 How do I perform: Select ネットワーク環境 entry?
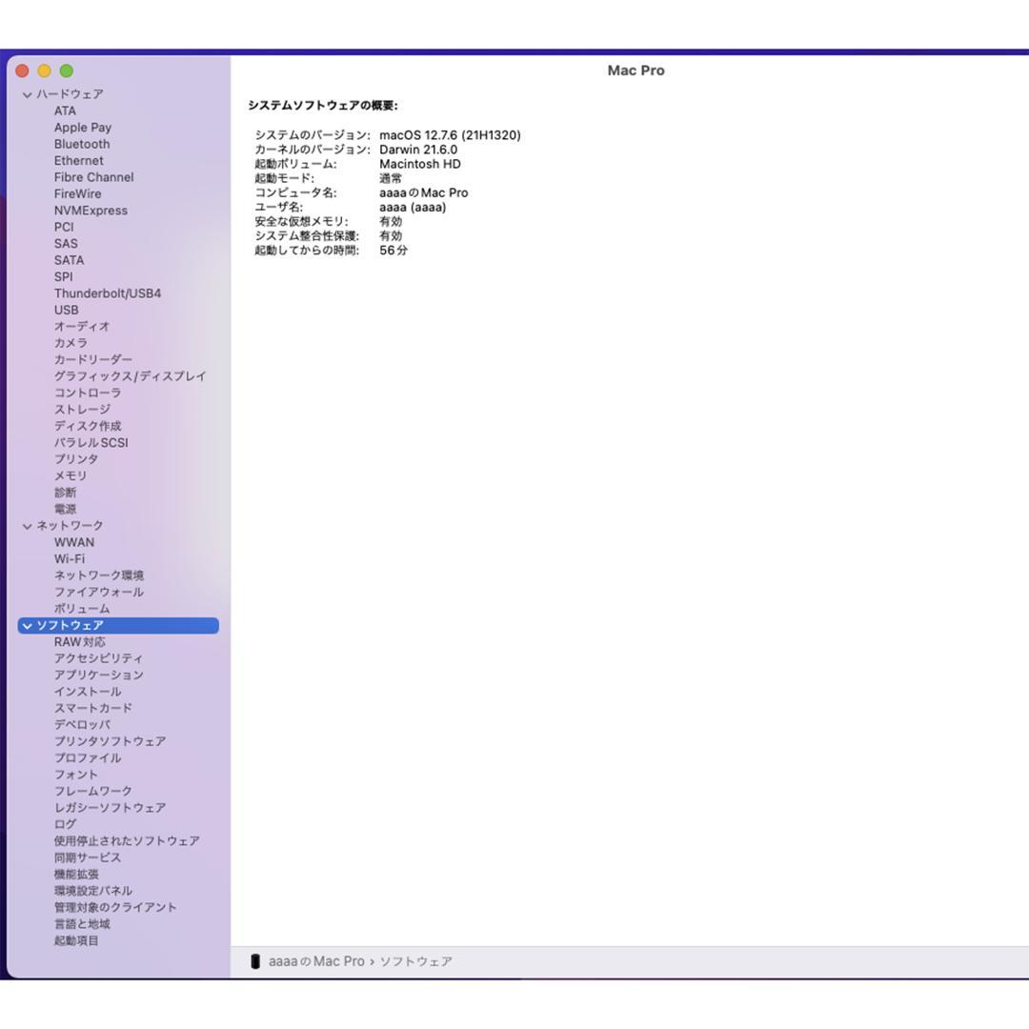point(99,575)
